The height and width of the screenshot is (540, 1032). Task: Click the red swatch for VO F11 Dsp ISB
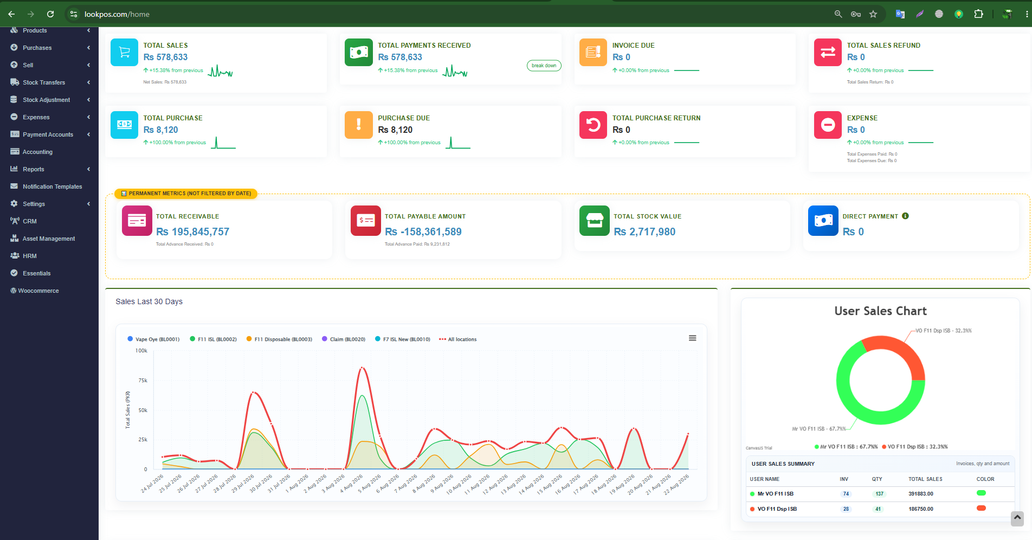click(981, 508)
